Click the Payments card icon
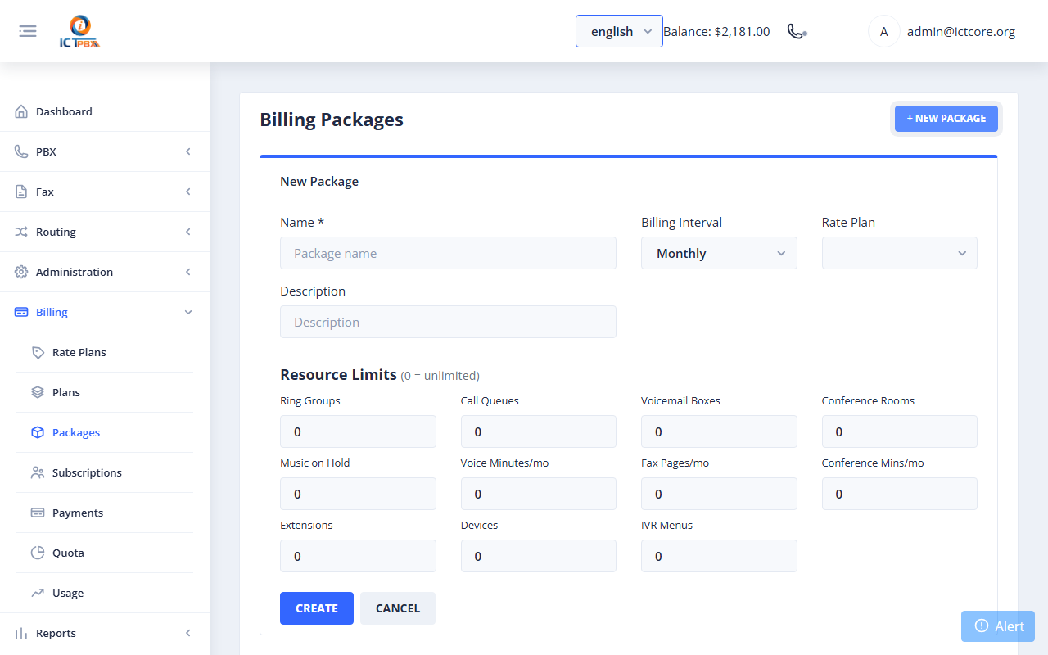The width and height of the screenshot is (1048, 655). 38,513
